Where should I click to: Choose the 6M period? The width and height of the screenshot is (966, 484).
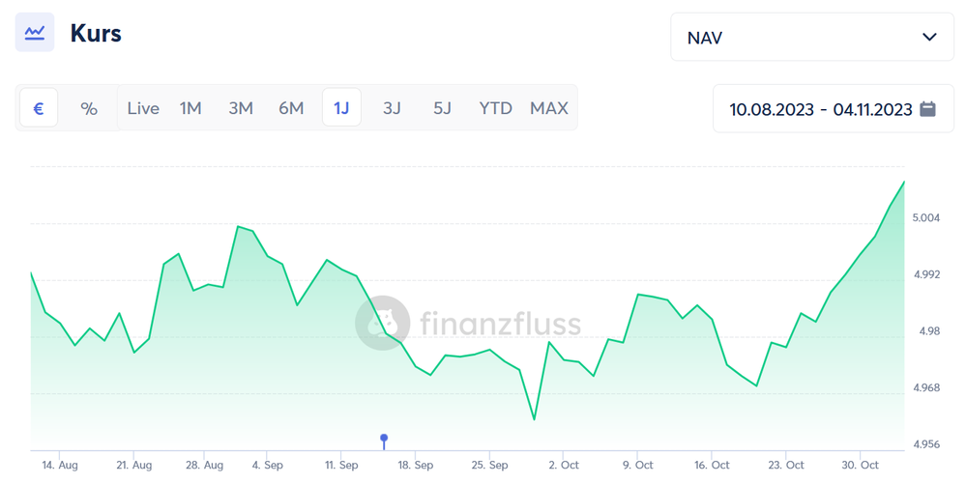[291, 108]
